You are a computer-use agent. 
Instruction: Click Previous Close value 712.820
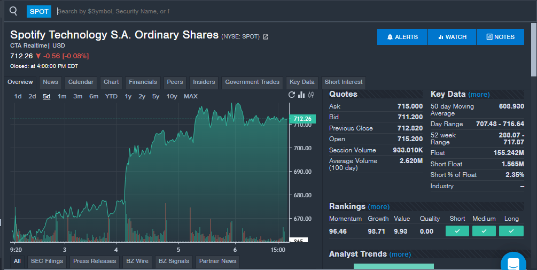coord(410,128)
